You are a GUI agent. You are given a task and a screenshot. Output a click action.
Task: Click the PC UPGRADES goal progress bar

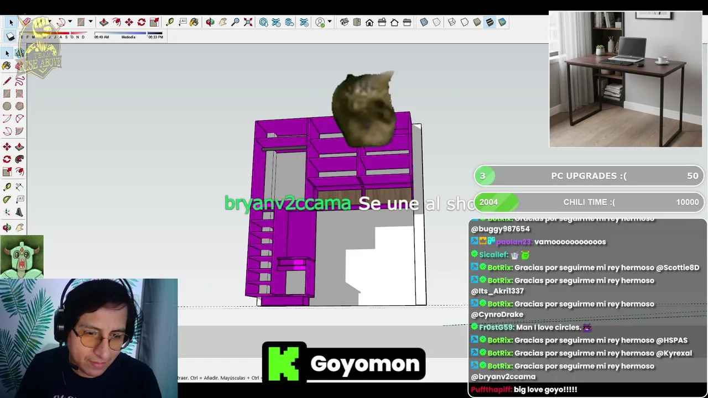pos(589,176)
